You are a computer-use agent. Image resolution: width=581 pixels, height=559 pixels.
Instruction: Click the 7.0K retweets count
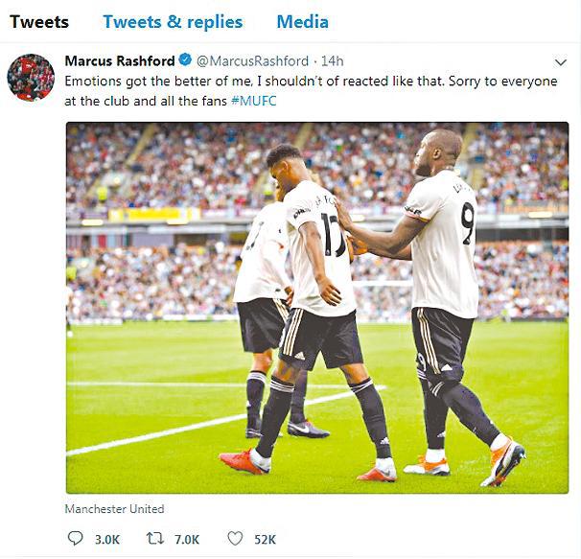coord(187,540)
